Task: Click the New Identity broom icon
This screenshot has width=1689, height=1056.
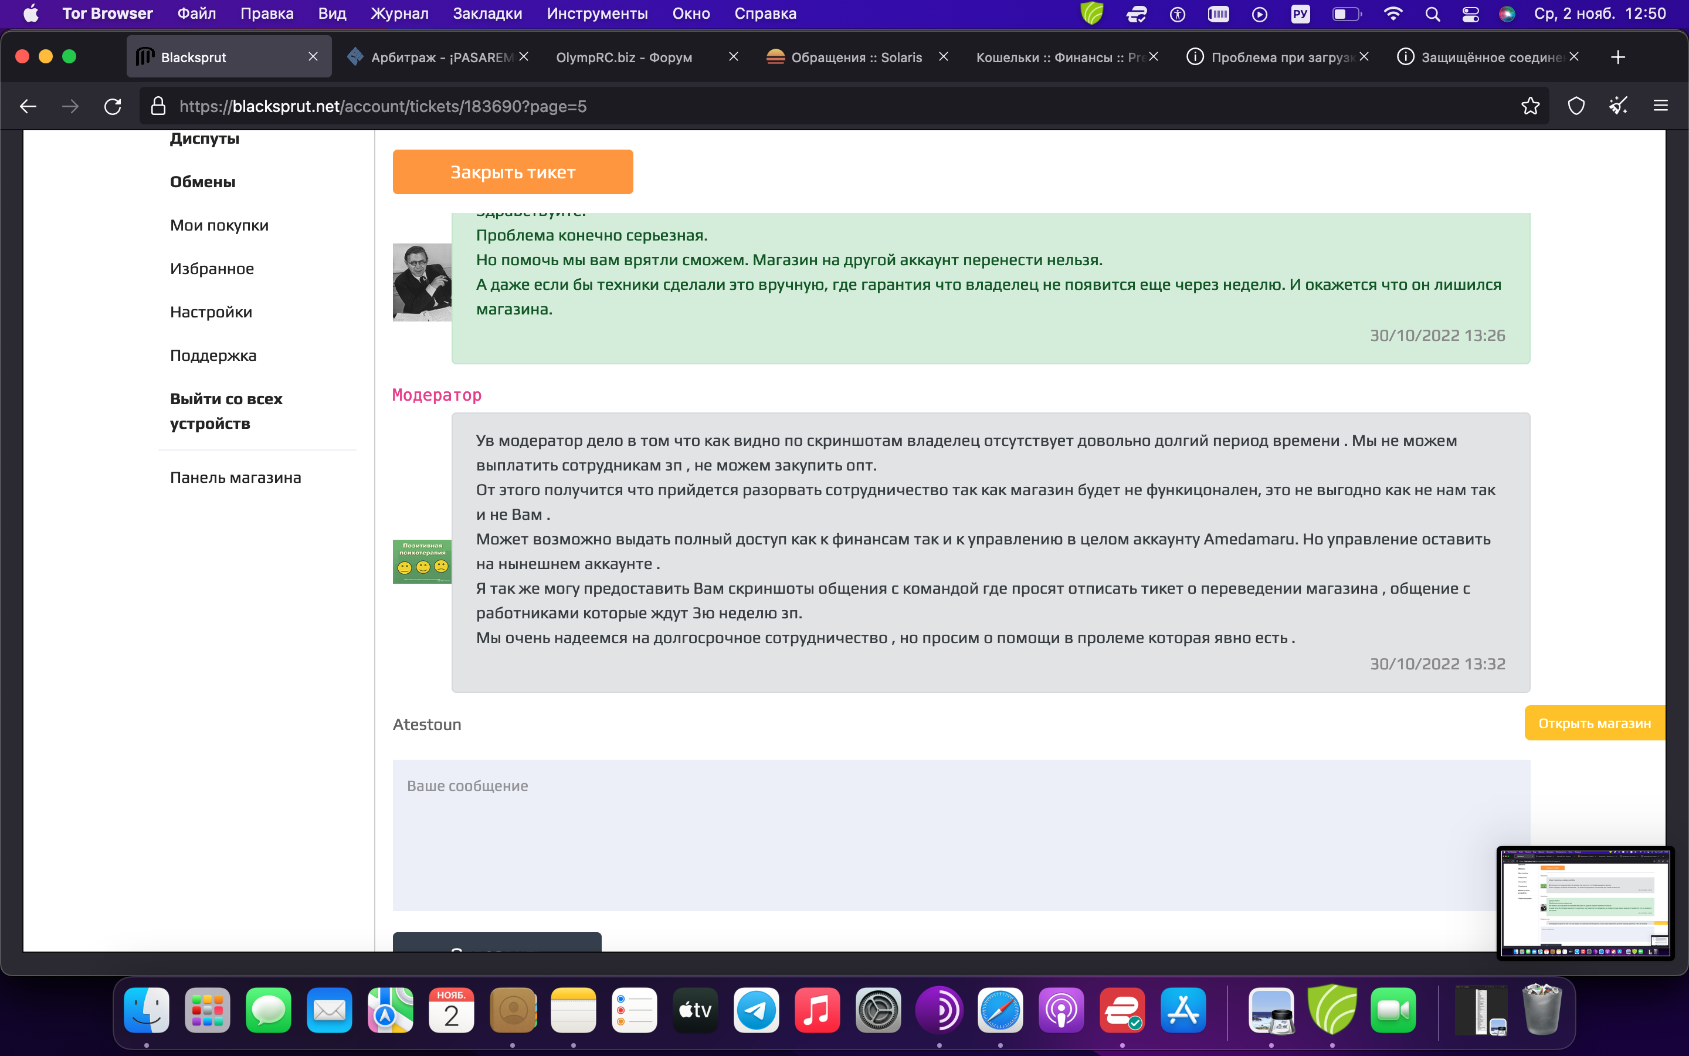Action: [x=1618, y=106]
